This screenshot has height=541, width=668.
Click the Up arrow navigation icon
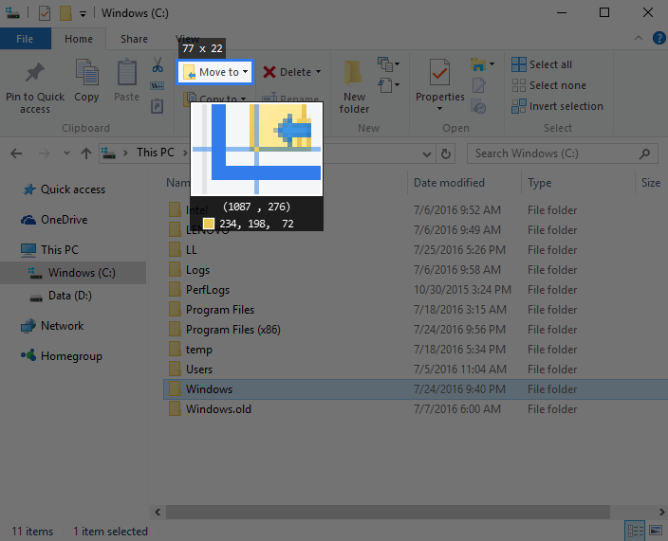click(x=86, y=153)
